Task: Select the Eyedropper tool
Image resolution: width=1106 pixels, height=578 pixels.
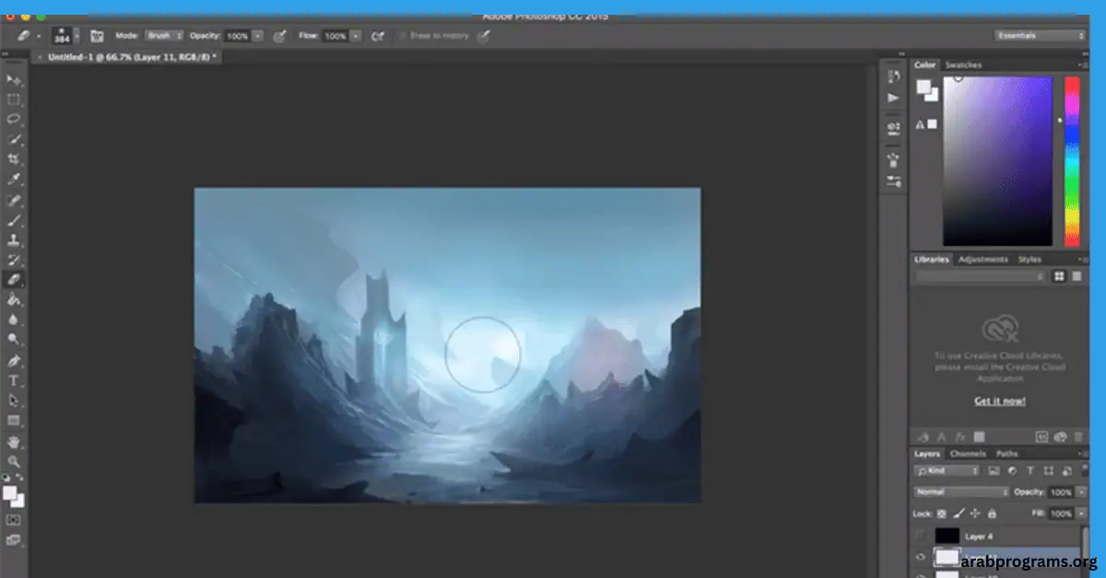Action: (14, 179)
